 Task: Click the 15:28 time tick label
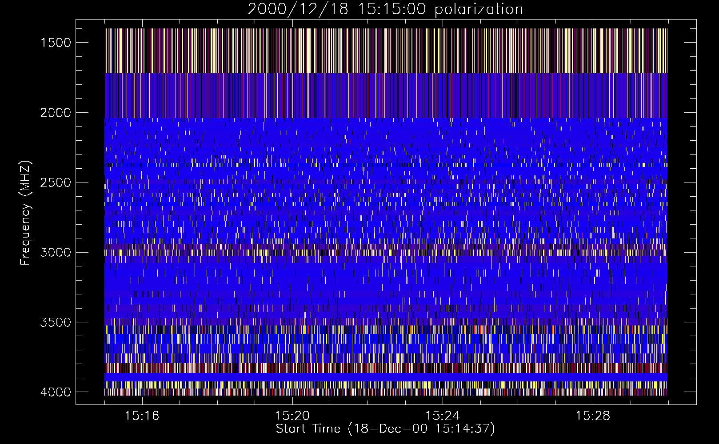coord(593,416)
